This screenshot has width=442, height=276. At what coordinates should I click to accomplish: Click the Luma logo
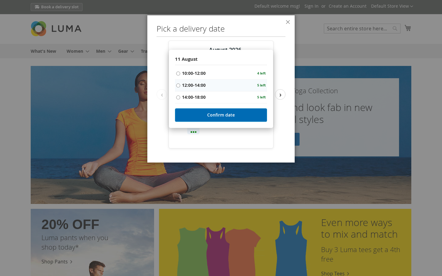(x=56, y=29)
